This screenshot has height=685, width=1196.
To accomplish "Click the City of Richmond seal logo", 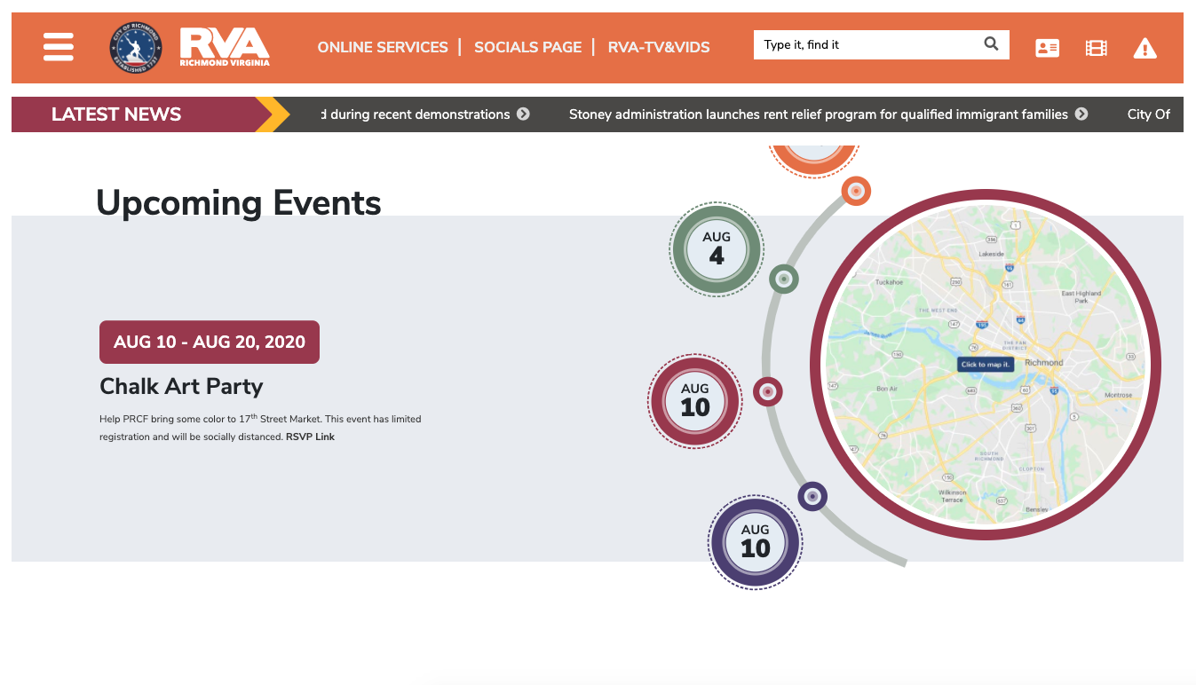I will [136, 48].
